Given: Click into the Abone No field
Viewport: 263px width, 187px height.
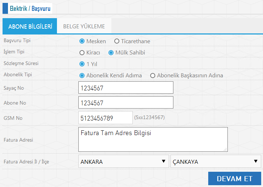Looking at the screenshot, I should coord(126,102).
